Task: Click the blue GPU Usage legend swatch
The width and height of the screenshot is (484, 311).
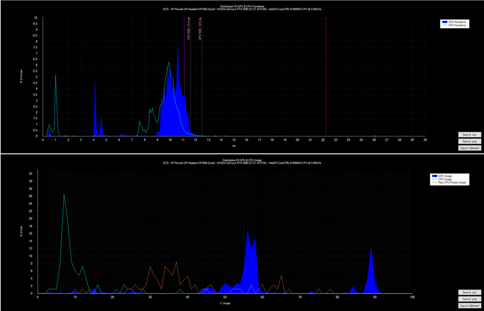Action: pos(434,176)
